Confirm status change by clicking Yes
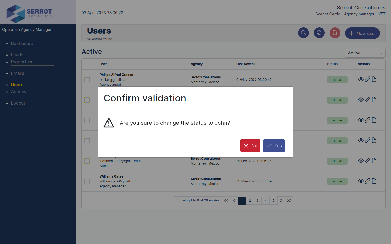391x244 pixels. click(x=274, y=146)
